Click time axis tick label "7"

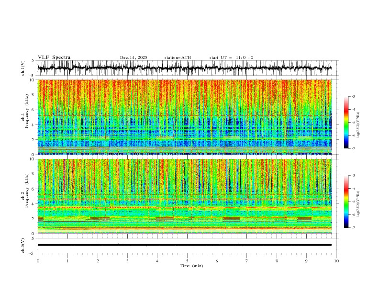[247, 261]
